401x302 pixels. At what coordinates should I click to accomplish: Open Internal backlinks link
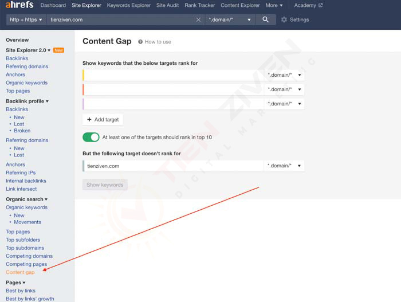click(x=26, y=181)
